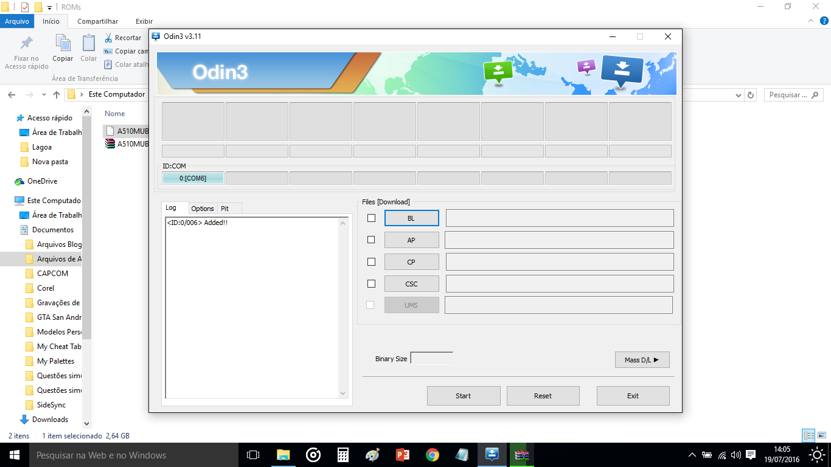The width and height of the screenshot is (831, 467).
Task: Start the flashing process in Odin3
Action: pyautogui.click(x=464, y=396)
